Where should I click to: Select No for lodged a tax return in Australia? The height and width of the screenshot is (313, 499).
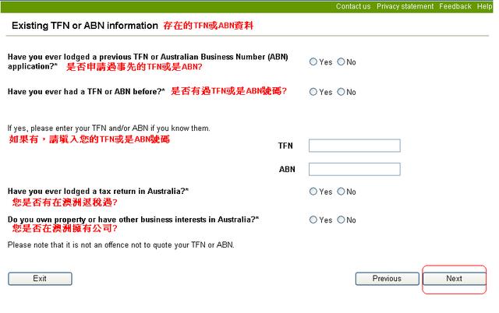(x=341, y=192)
